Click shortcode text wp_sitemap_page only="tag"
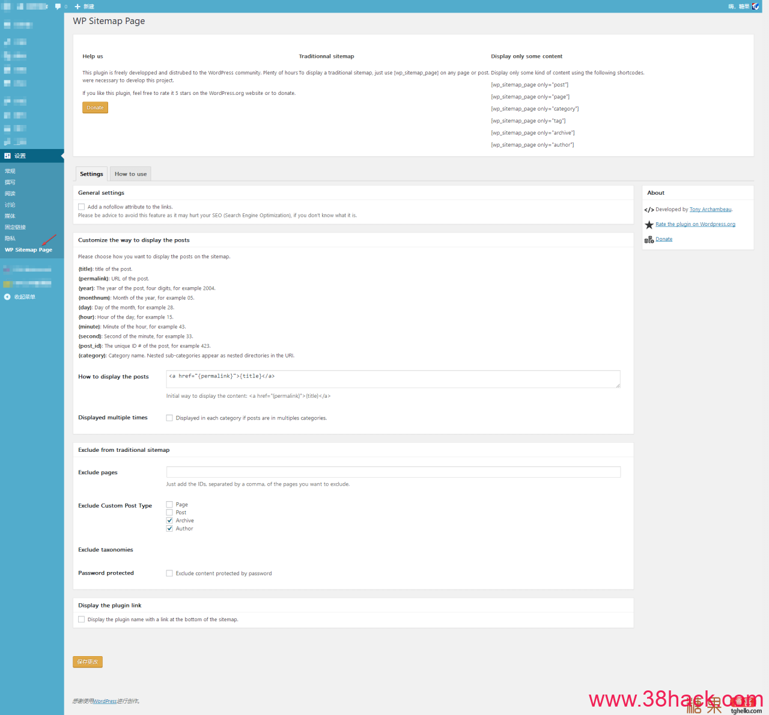This screenshot has width=769, height=715. coord(528,121)
